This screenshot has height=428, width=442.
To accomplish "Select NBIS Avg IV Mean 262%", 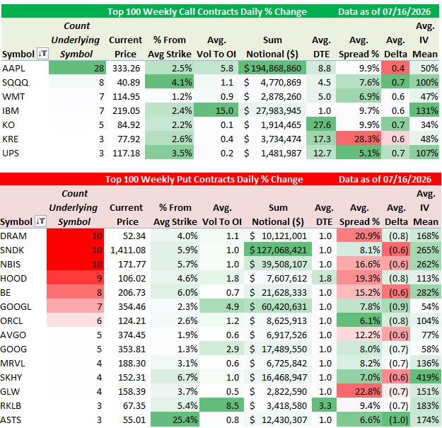I will 425,264.
